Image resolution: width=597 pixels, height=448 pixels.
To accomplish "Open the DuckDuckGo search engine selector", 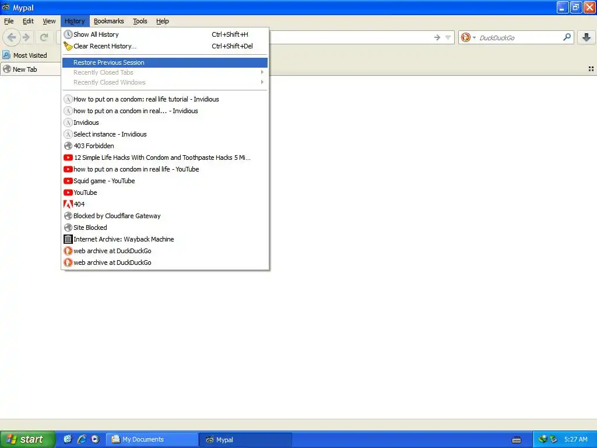I will 468,37.
